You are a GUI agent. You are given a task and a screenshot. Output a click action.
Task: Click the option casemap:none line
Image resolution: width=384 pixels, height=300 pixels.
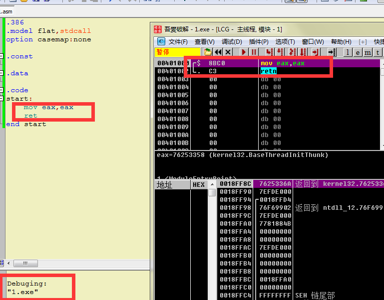48,39
